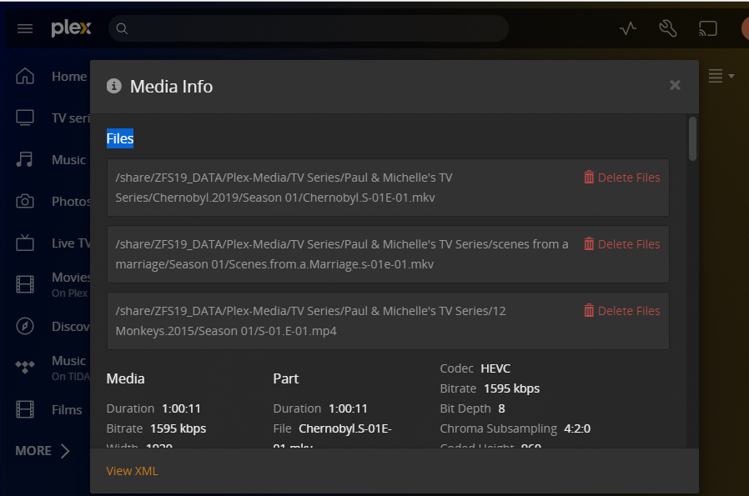Screen dimensions: 749x496
Task: Delete Files for Chernobyl.S-01E-01.mkv
Action: [622, 177]
